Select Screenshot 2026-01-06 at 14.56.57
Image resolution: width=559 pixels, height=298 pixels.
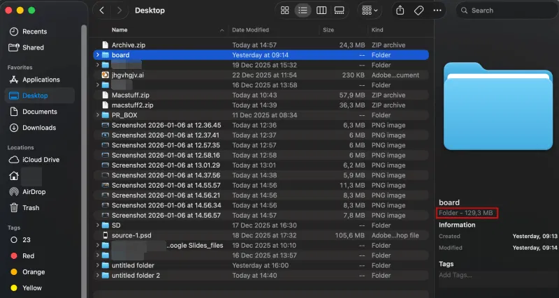click(x=261, y=215)
